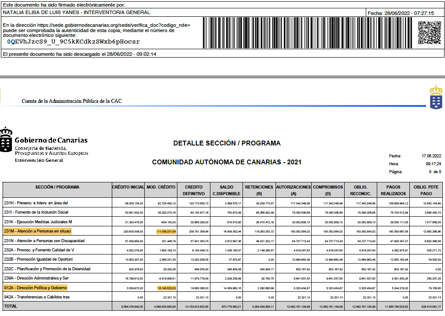Click the SECCIÓN / PROGRAMA column header

pos(57,190)
